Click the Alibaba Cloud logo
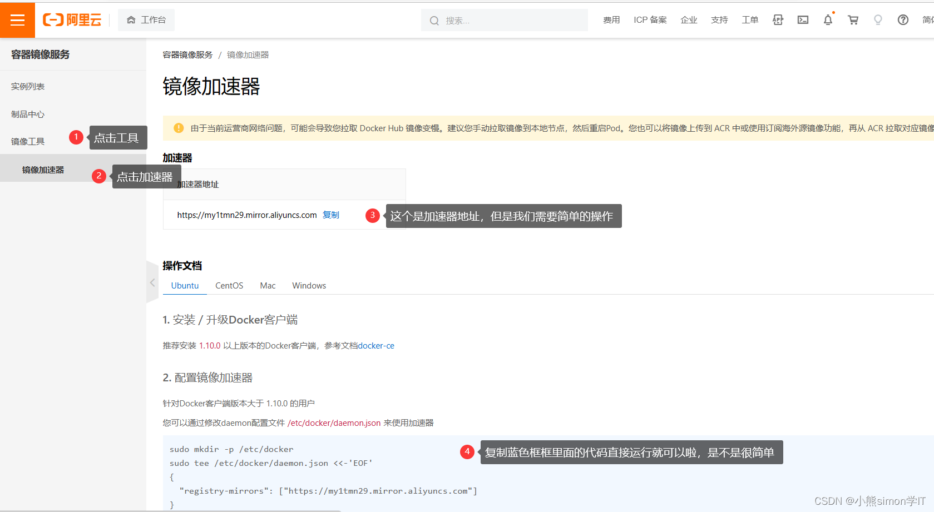 pyautogui.click(x=72, y=20)
